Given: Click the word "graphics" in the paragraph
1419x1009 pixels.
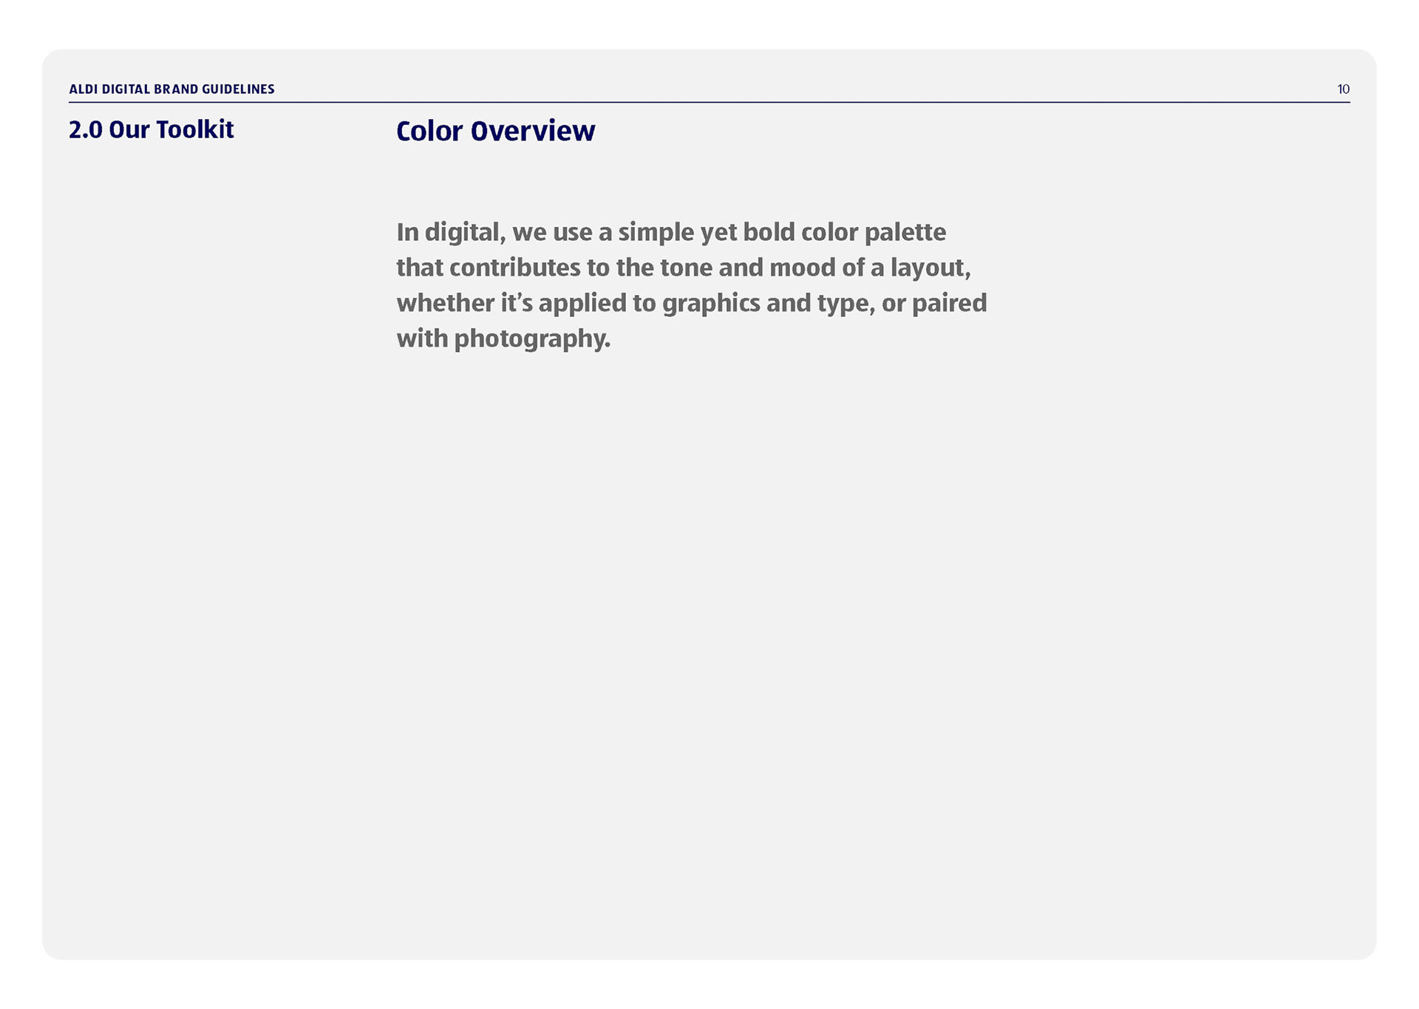Looking at the screenshot, I should click(711, 303).
